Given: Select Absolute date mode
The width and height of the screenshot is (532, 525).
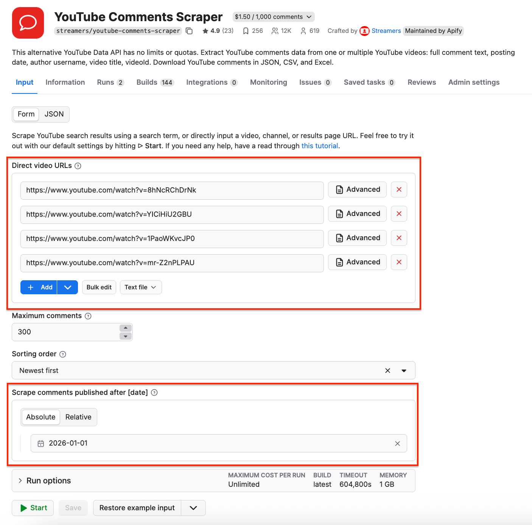Looking at the screenshot, I should coord(40,417).
